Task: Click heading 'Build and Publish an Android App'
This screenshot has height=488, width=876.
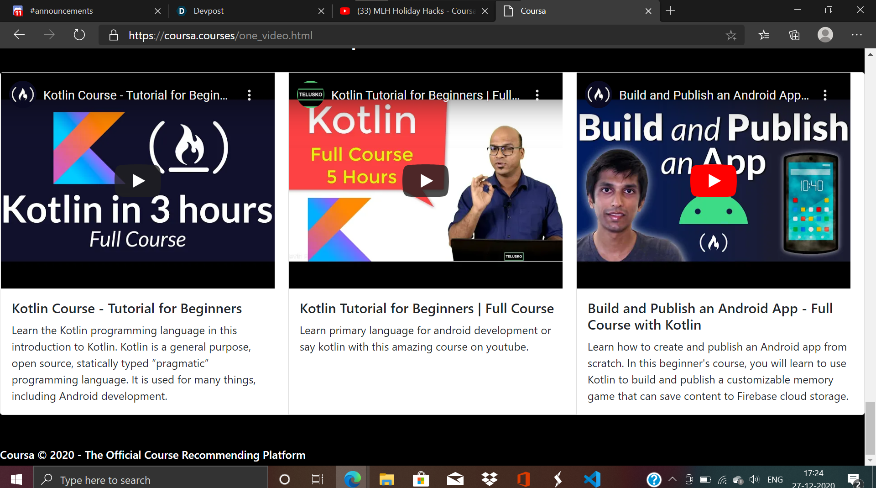Action: (710, 317)
